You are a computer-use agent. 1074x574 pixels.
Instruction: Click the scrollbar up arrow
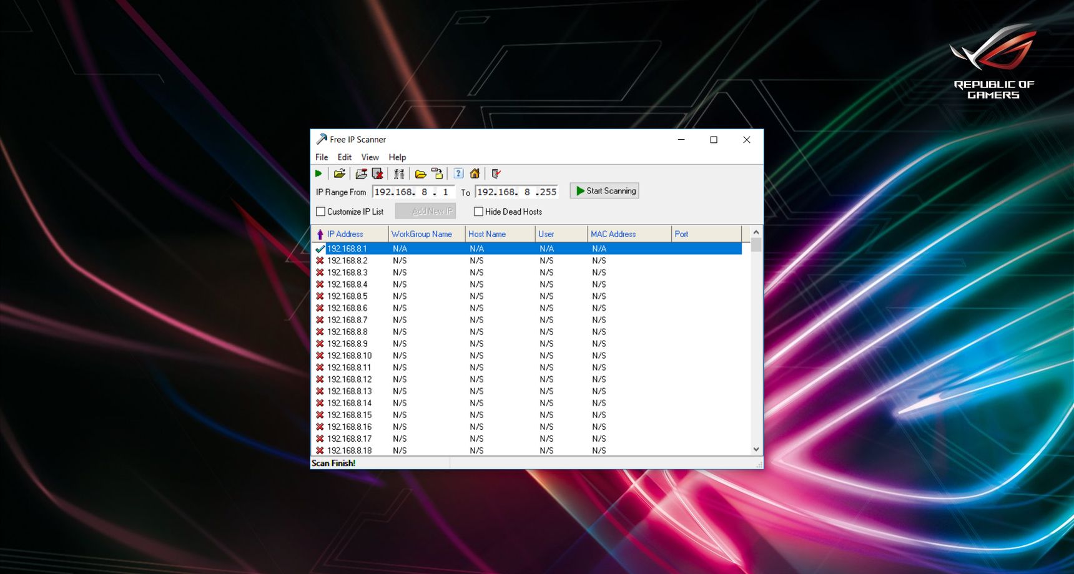[x=756, y=232]
